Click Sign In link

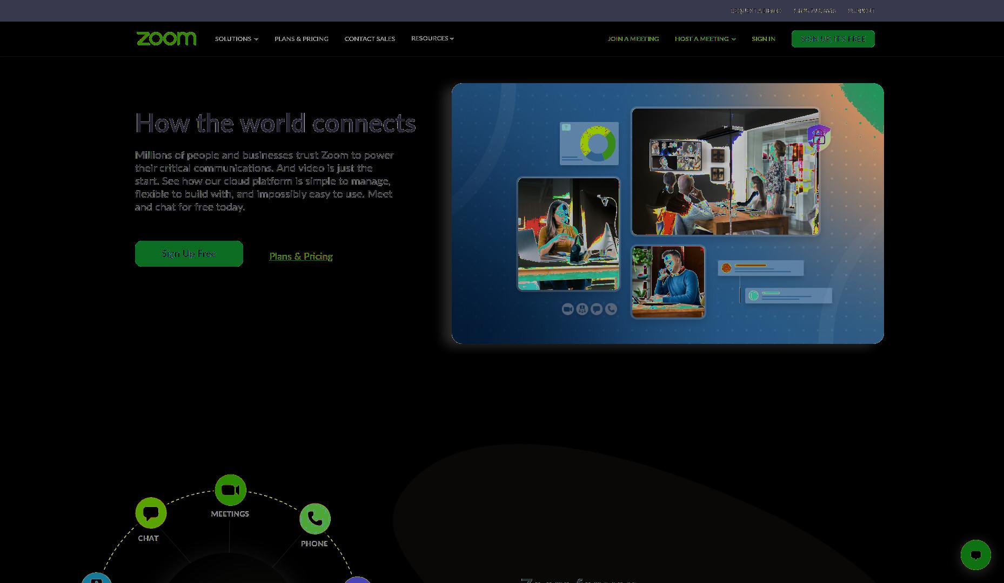click(764, 39)
